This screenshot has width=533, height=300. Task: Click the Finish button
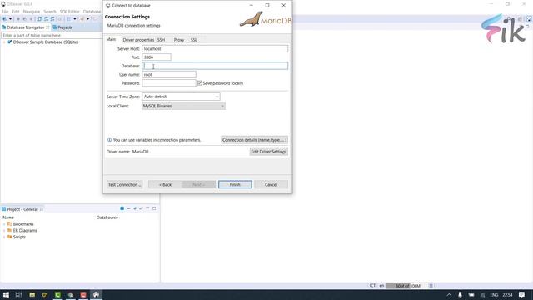[x=235, y=184]
